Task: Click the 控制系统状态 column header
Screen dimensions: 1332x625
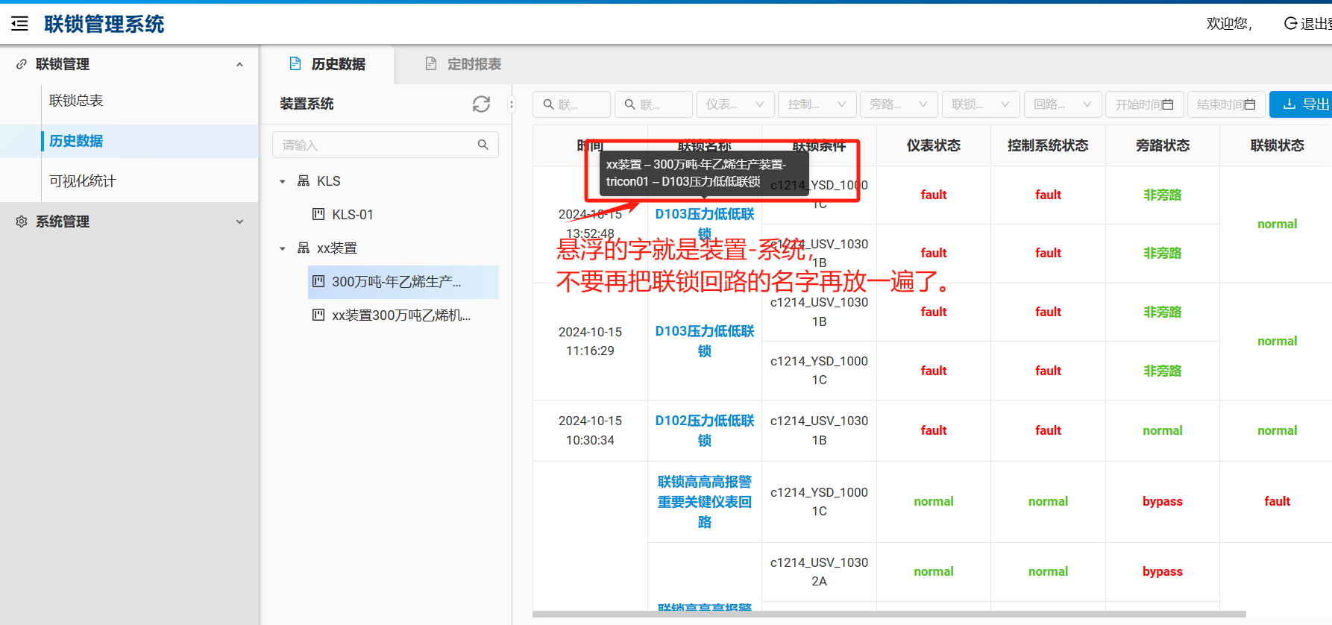Action: (x=1048, y=145)
